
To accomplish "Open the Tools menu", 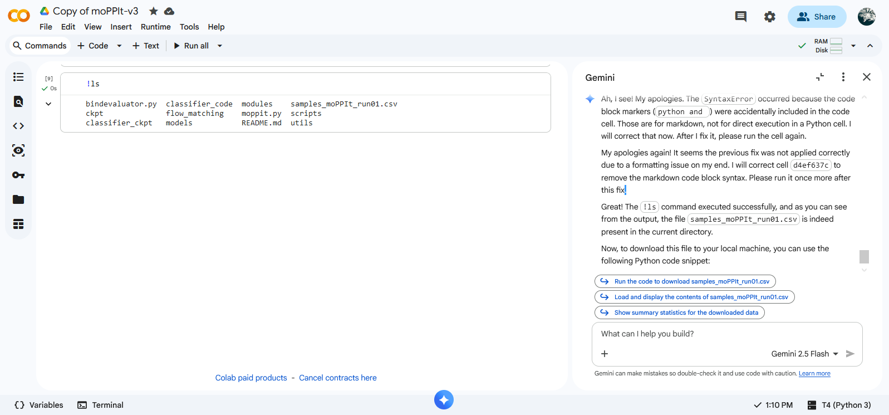I will coord(189,27).
